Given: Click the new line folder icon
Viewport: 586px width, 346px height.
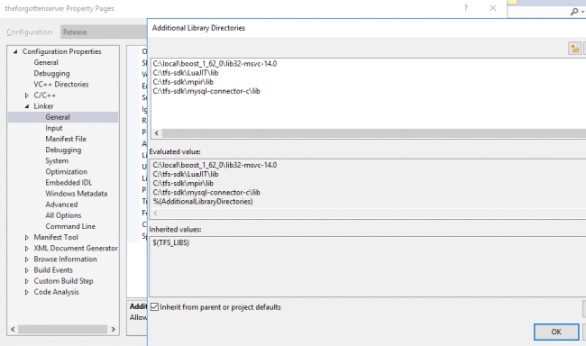Looking at the screenshot, I should (575, 49).
